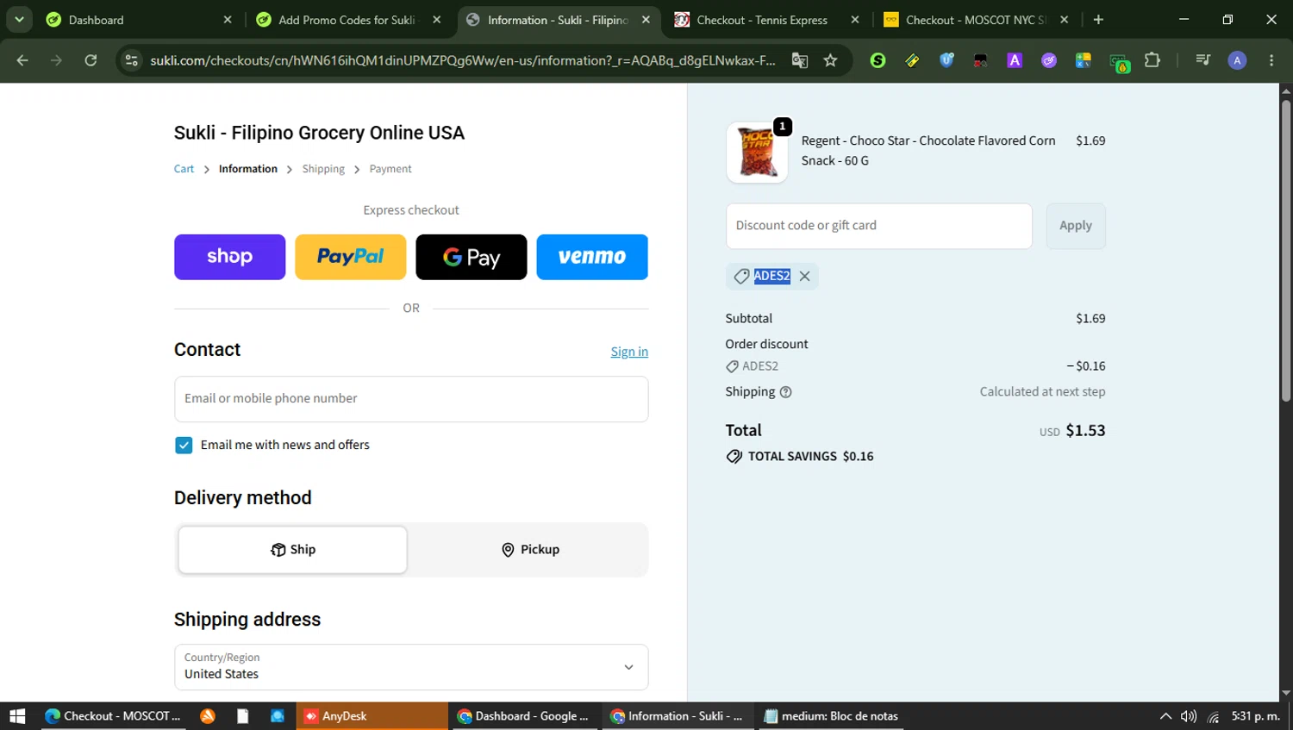This screenshot has width=1293, height=730.
Task: Open the tab search dropdown arrow
Action: point(19,19)
